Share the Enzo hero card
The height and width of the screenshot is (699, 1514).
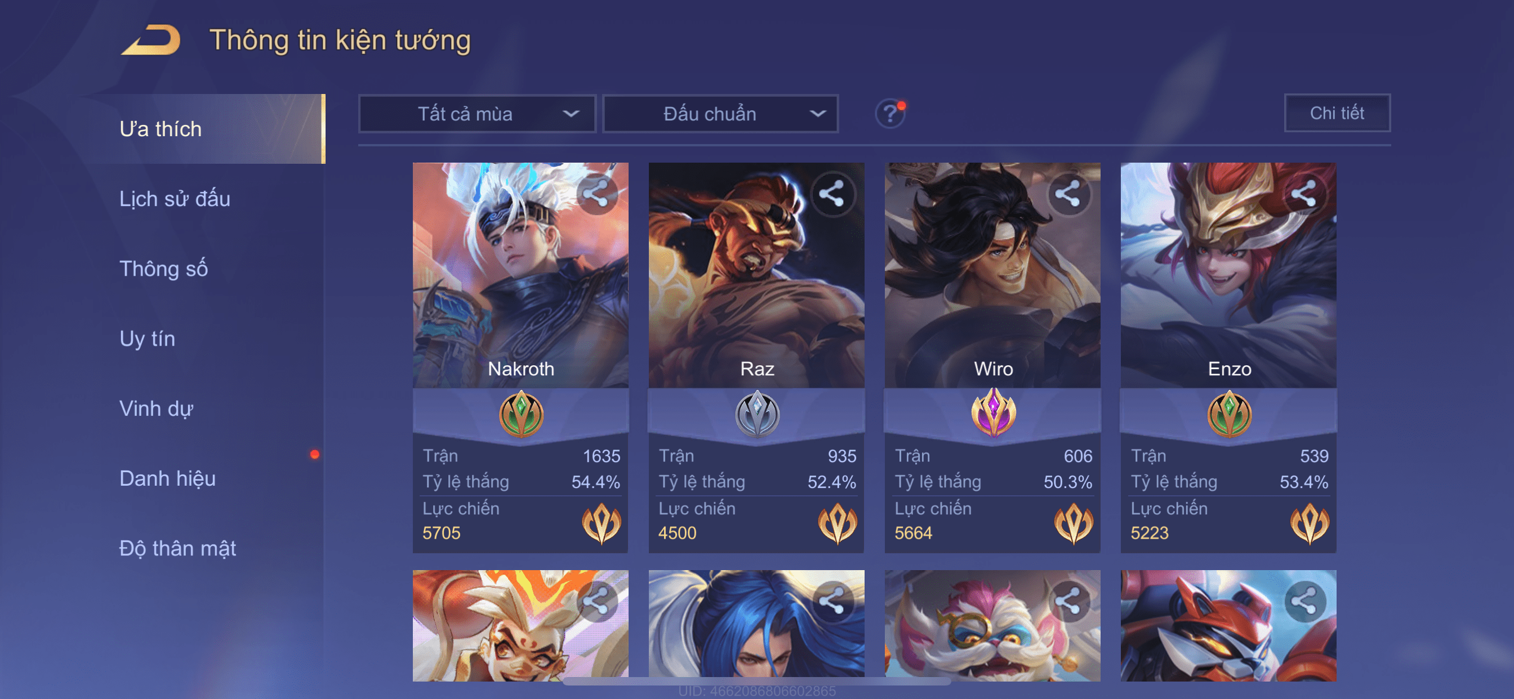tap(1304, 193)
